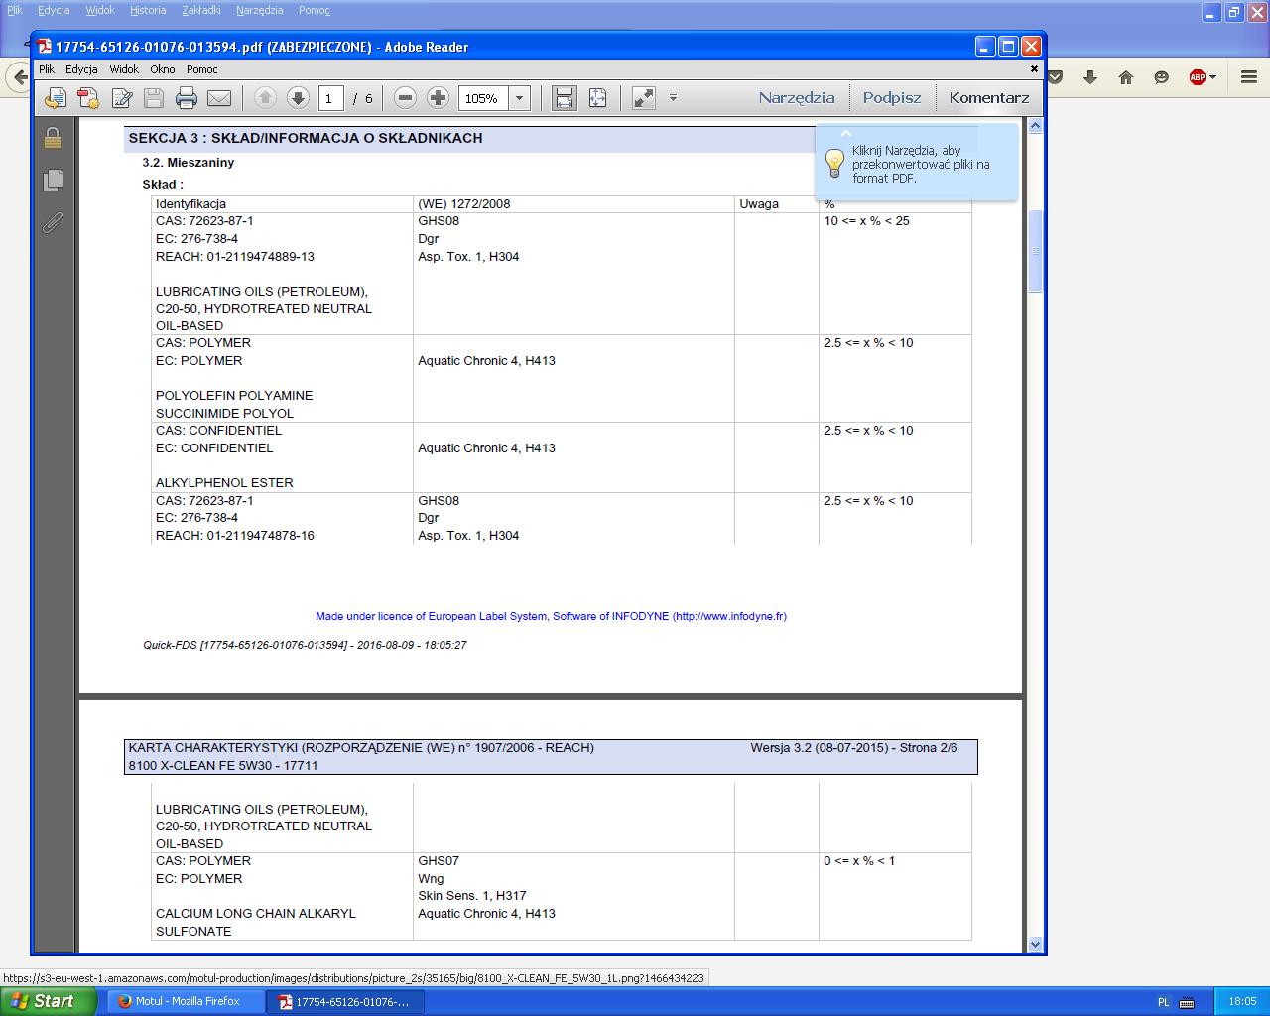Open Widok menu in Adobe Reader
The image size is (1270, 1016).
point(124,69)
